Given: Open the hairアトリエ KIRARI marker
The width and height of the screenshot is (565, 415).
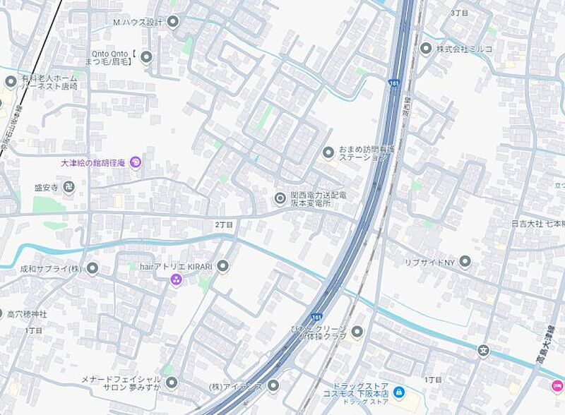Looking at the screenshot, I should pos(223,267).
